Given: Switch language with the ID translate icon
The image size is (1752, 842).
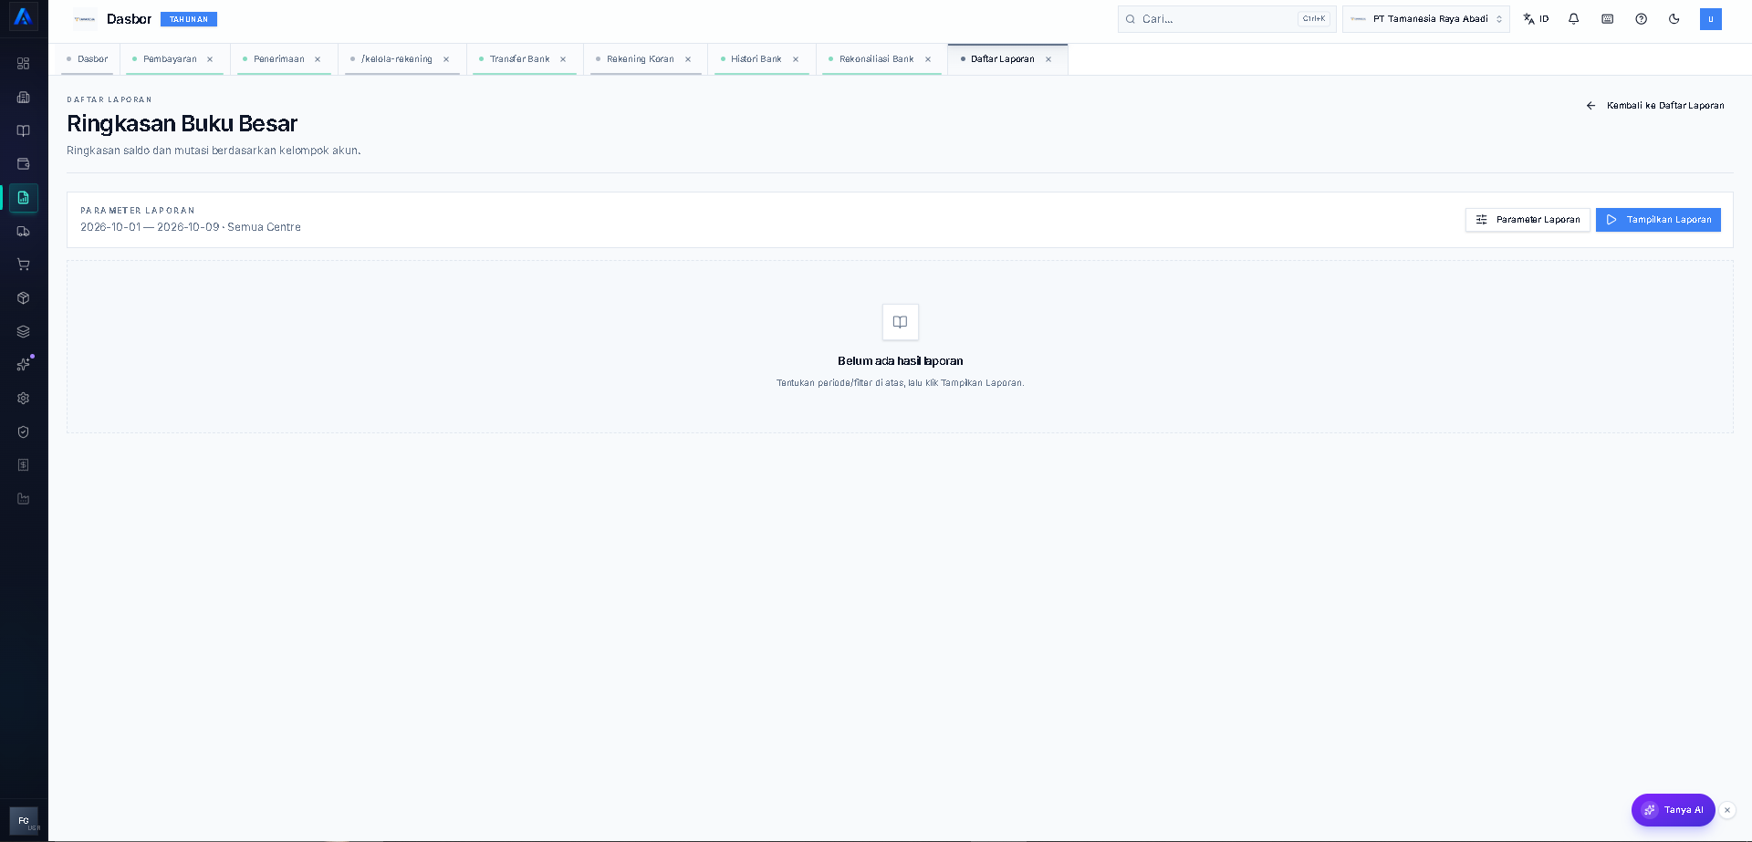Looking at the screenshot, I should (1536, 19).
